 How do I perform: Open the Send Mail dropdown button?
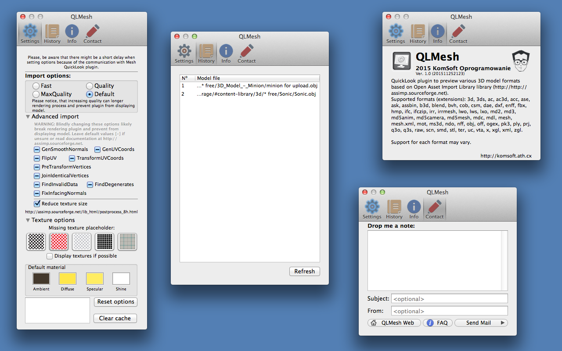pyautogui.click(x=481, y=323)
